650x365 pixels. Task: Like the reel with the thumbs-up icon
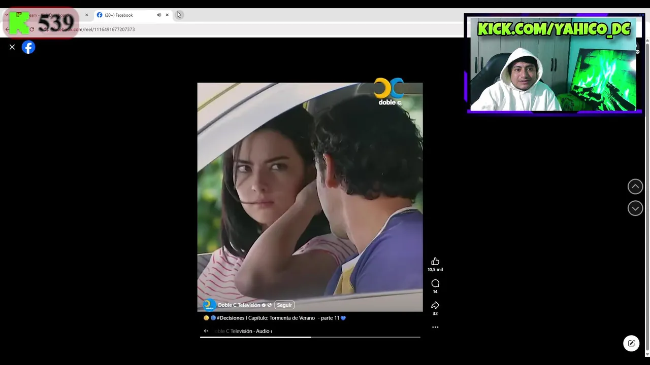(x=435, y=262)
